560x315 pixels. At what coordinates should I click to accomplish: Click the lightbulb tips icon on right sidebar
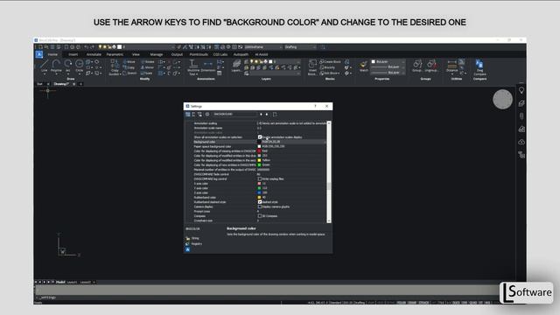(x=521, y=90)
